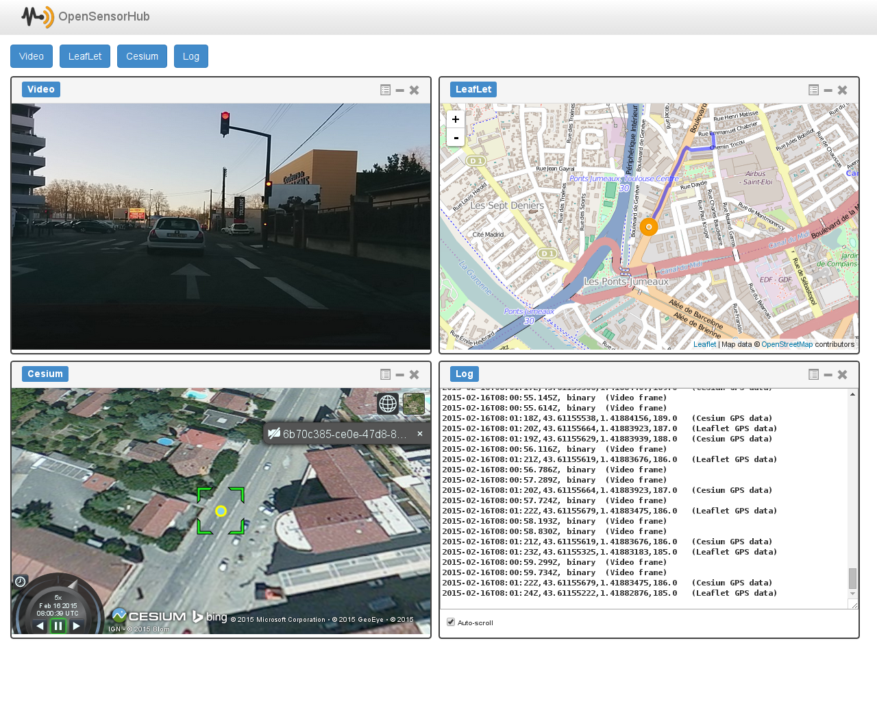
Task: Close the Cesium entity info box
Action: 420,433
